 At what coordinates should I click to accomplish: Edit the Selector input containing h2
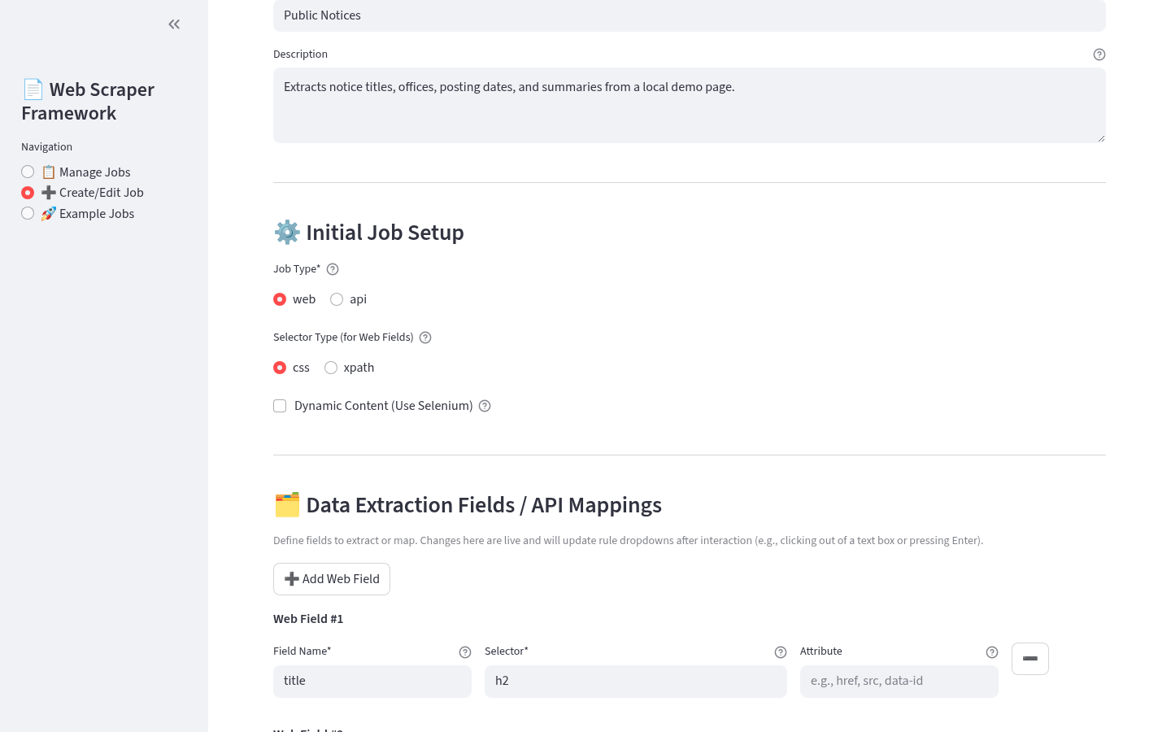pyautogui.click(x=636, y=682)
